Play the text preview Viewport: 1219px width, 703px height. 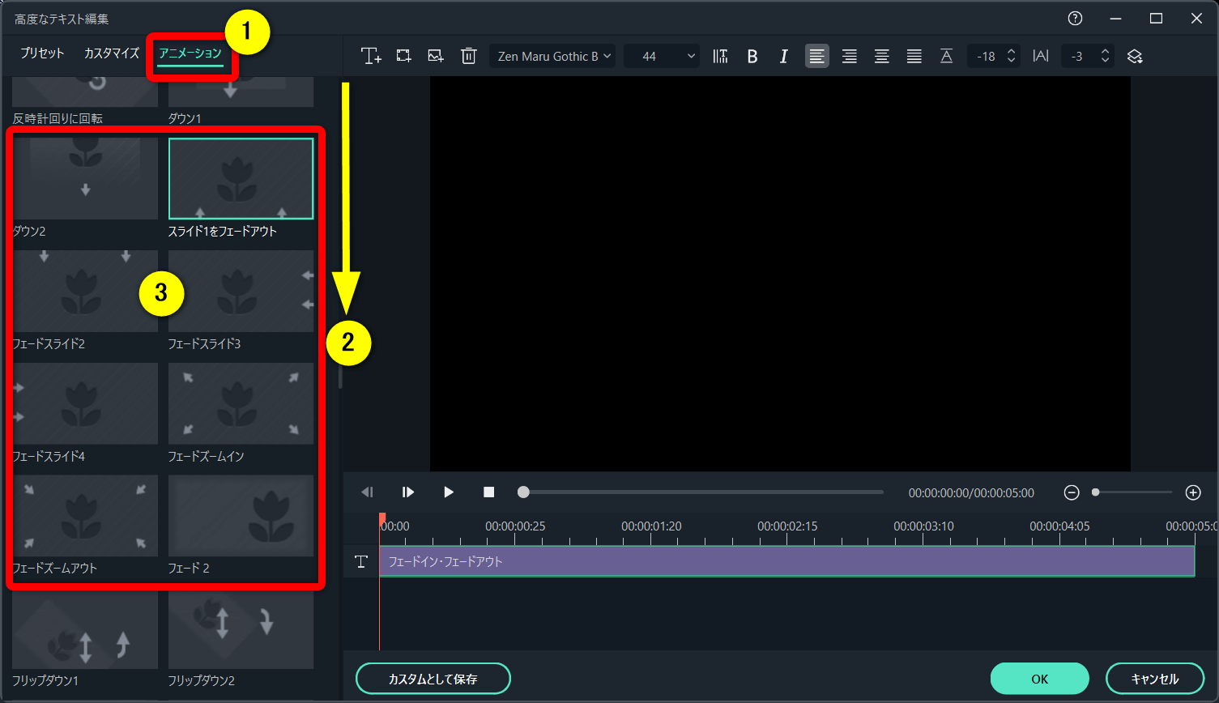(448, 492)
